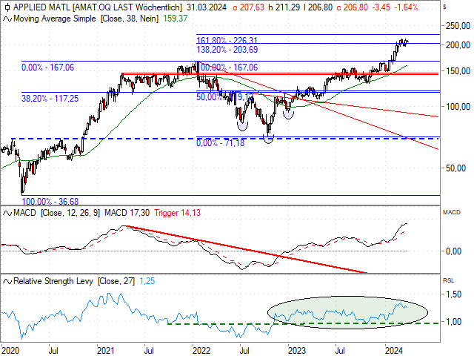The height and width of the screenshot is (356, 474).
Task: Click the 2022 year label on time axis
Action: point(201,351)
